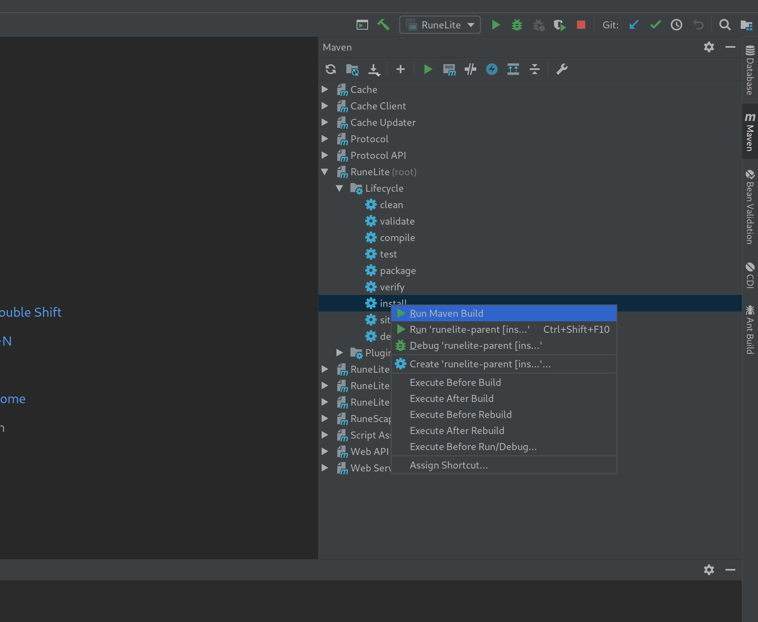Show Maven dependencies diagram icon

[513, 69]
